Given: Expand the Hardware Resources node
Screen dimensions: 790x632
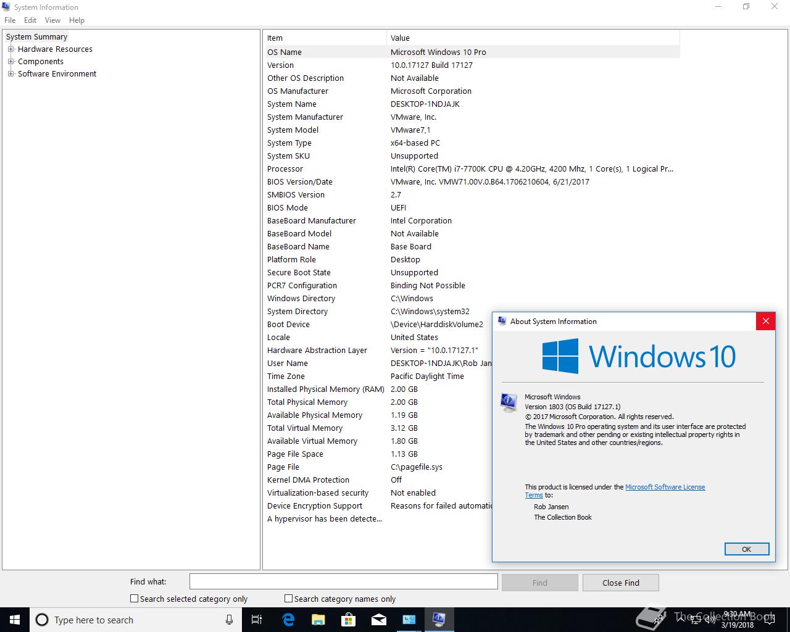Looking at the screenshot, I should (x=10, y=49).
